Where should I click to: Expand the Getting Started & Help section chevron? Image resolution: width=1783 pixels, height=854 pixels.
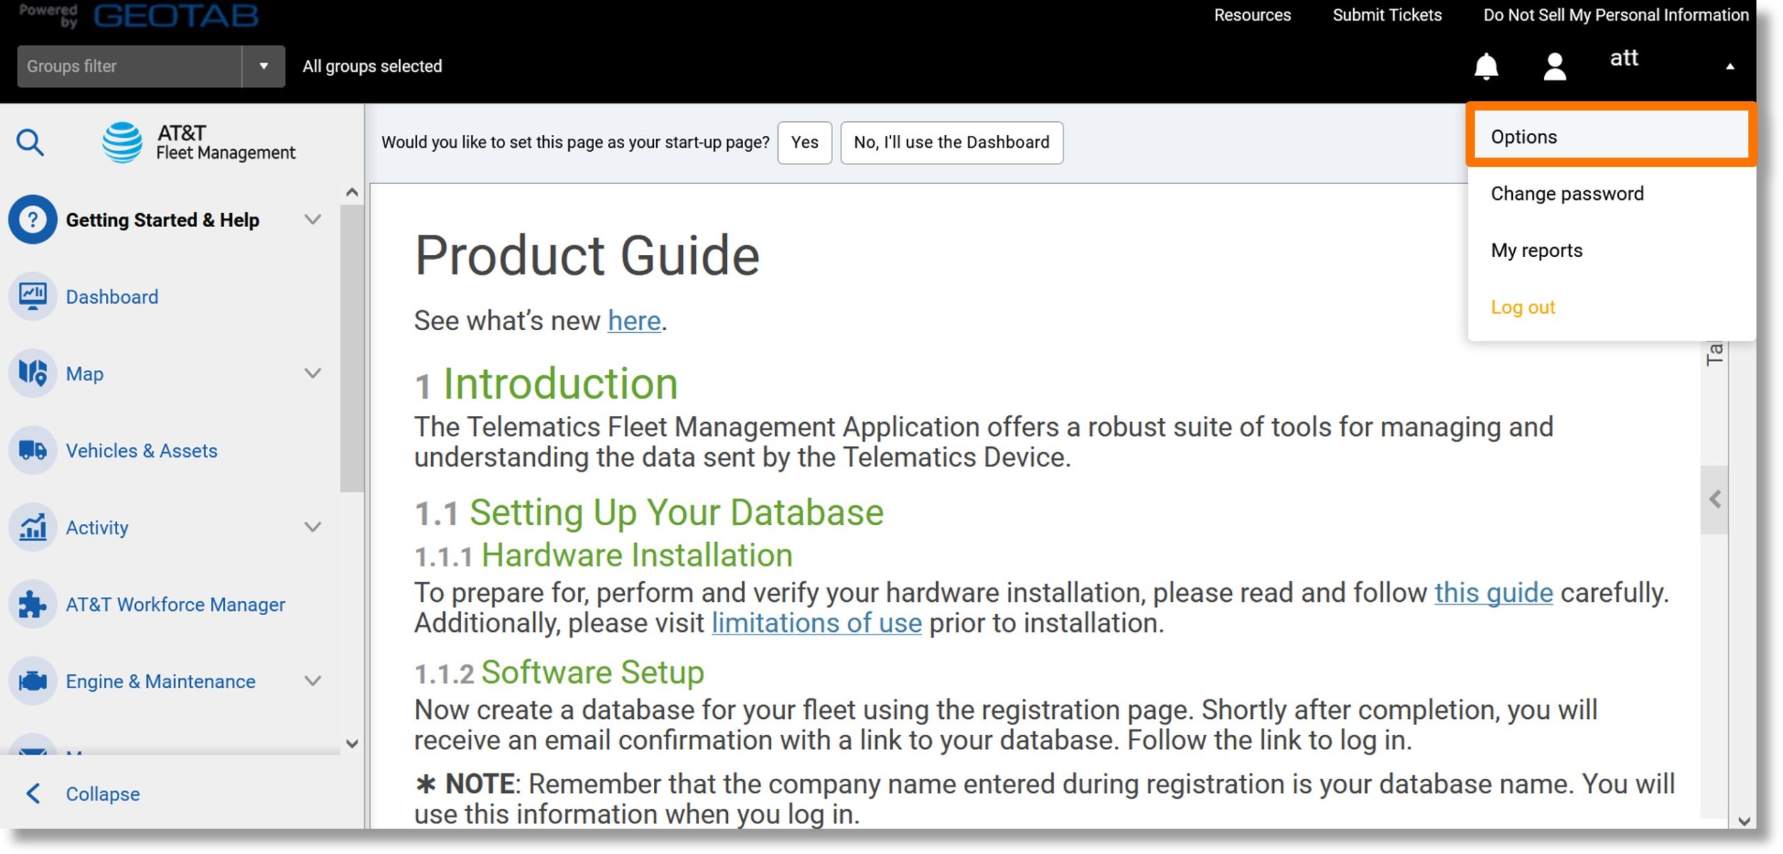click(313, 219)
